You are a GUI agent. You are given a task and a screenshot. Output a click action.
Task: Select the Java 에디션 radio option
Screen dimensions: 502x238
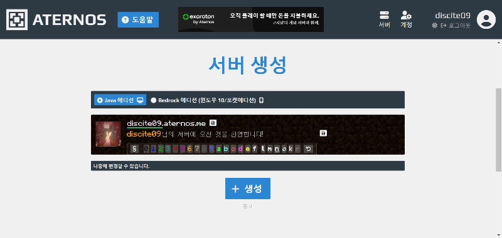click(x=120, y=100)
